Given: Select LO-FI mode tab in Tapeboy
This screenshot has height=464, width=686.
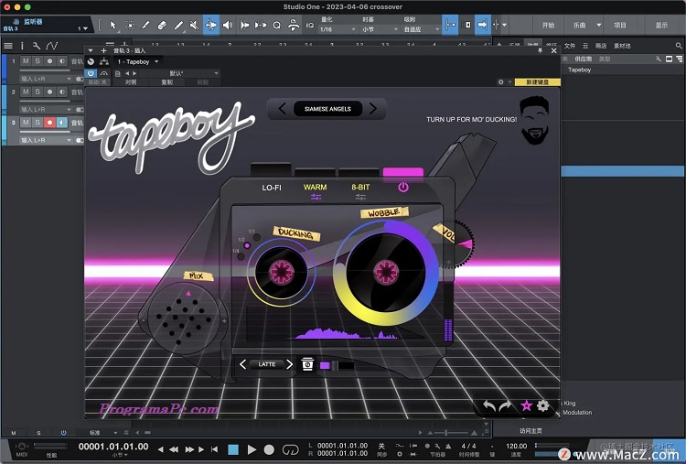Looking at the screenshot, I should tap(272, 188).
